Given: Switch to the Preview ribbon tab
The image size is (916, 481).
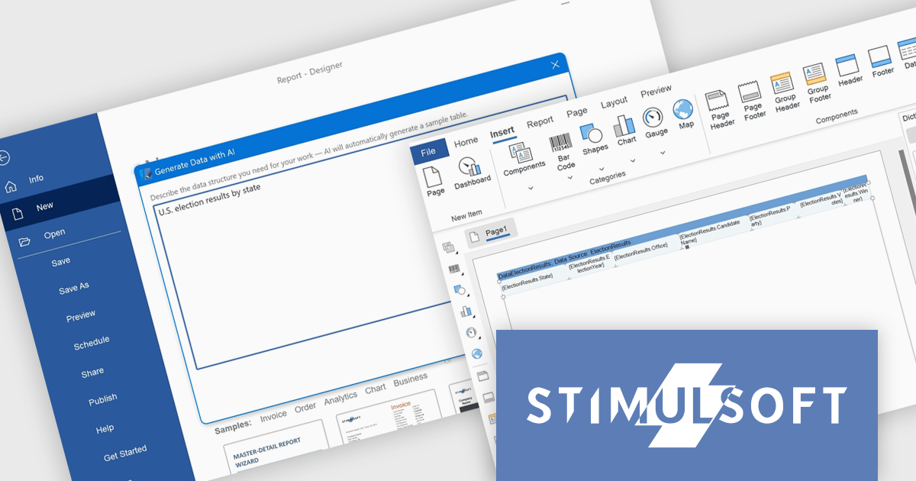Looking at the screenshot, I should (x=656, y=91).
